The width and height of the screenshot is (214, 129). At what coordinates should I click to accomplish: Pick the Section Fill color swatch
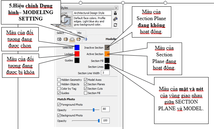click(107, 60)
